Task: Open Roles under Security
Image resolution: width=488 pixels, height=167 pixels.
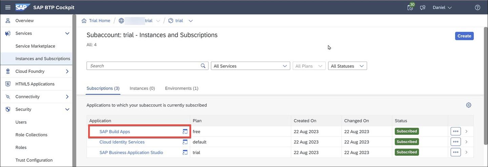Action: pos(21,147)
